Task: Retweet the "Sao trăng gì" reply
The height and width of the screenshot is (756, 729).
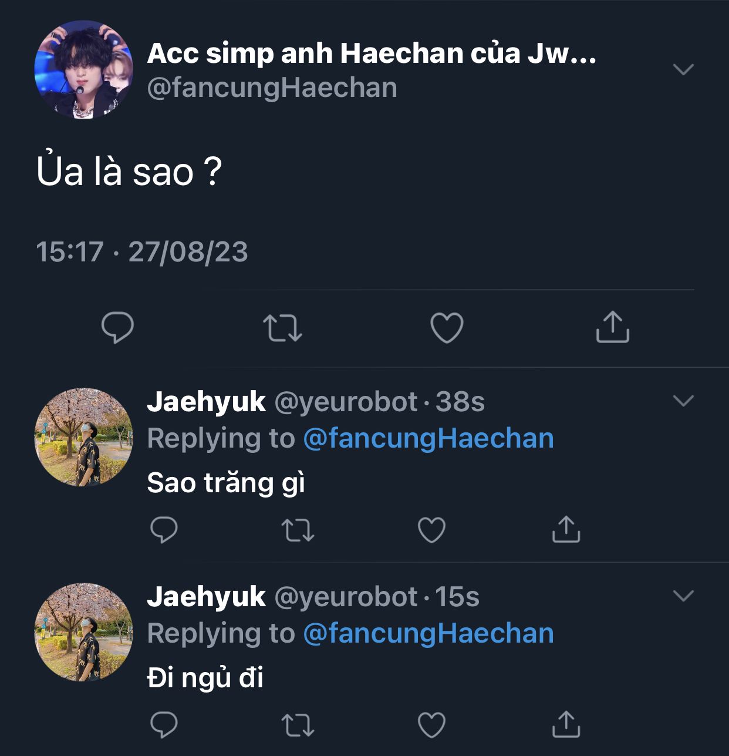Action: tap(298, 530)
